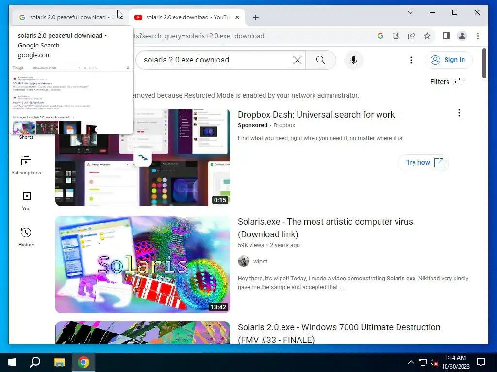Open the Chrome profile avatar menu
This screenshot has height=372, width=497.
pos(462,36)
